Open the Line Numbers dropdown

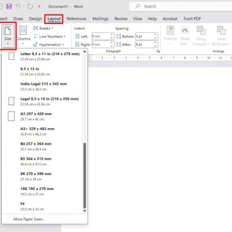(x=49, y=37)
